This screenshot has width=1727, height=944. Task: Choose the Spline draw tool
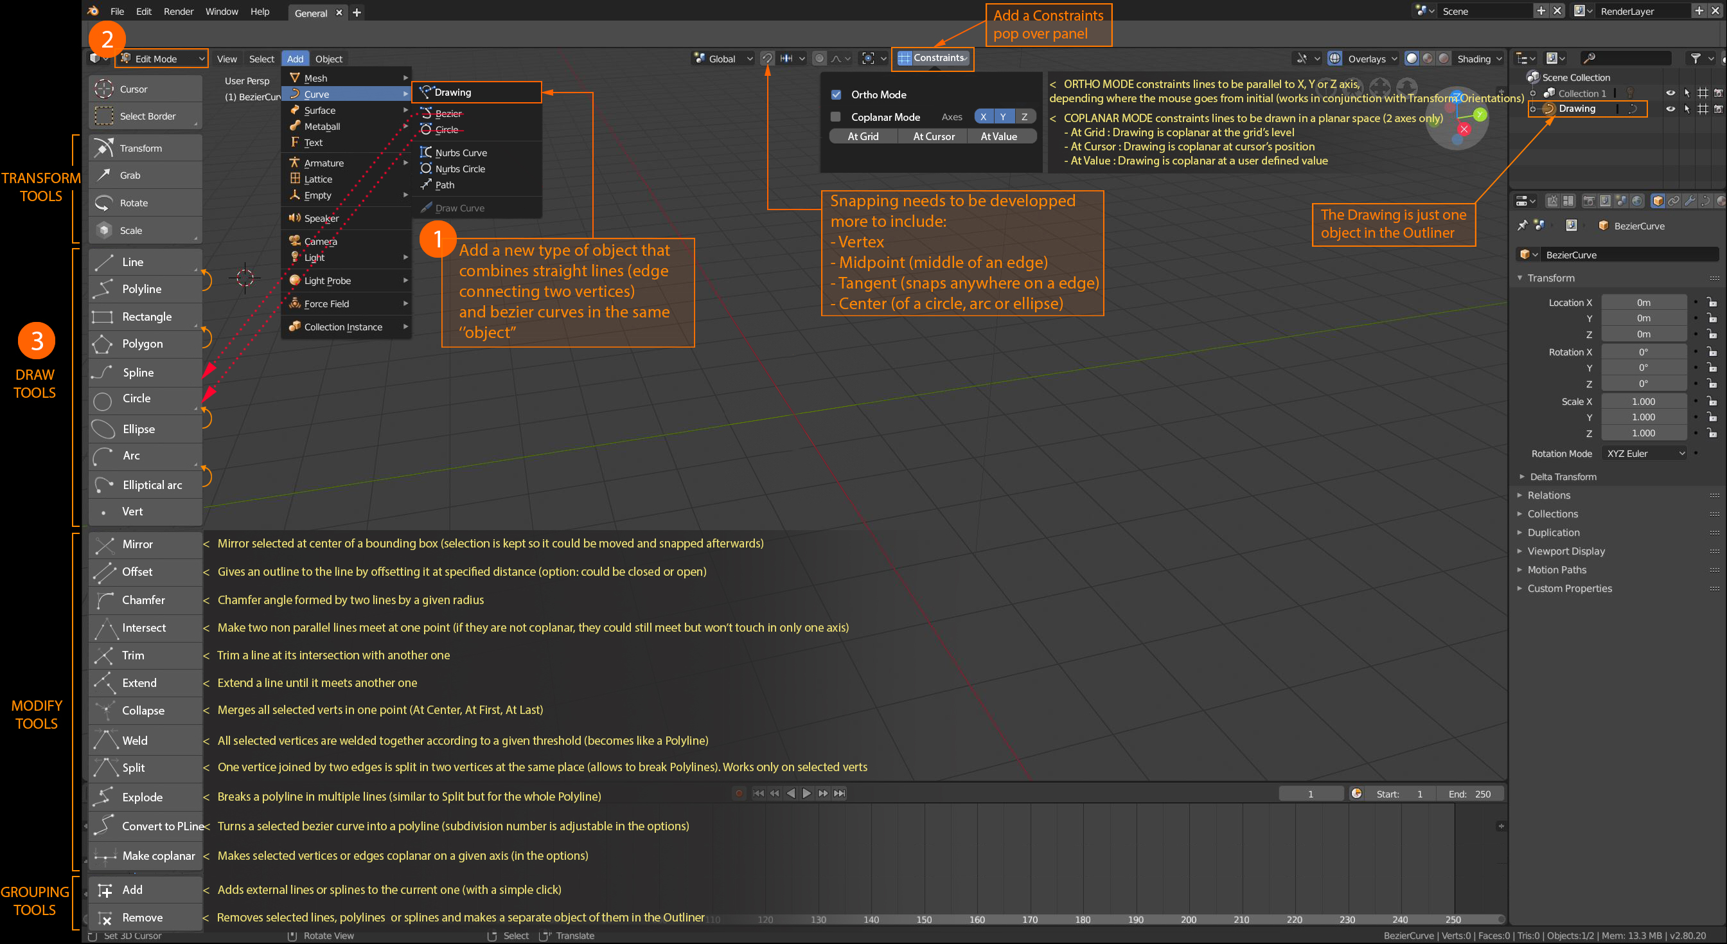(x=145, y=372)
